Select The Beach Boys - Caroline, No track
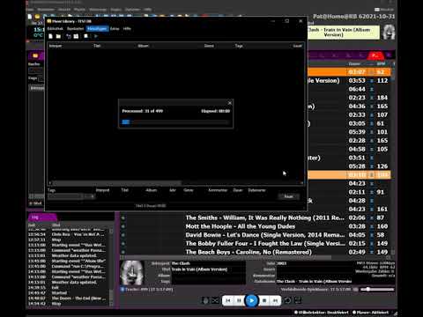 (249, 252)
